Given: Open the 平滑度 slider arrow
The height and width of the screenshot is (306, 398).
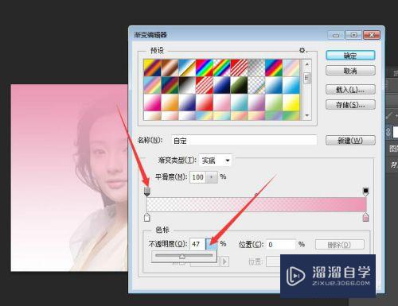Looking at the screenshot, I should pos(212,177).
